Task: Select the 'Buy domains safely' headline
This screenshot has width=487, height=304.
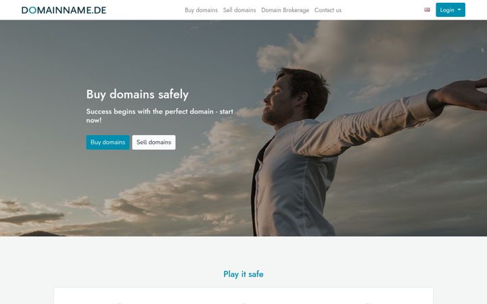Action: [x=137, y=95]
